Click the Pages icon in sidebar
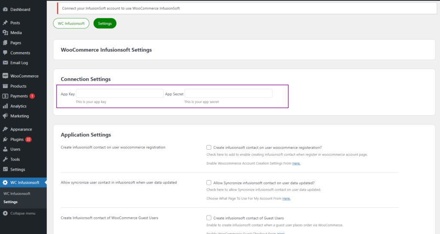Screen dimensions: 440x234 coord(5,43)
